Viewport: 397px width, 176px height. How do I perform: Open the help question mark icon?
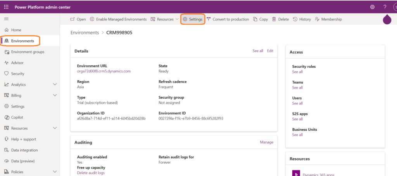[x=385, y=7]
